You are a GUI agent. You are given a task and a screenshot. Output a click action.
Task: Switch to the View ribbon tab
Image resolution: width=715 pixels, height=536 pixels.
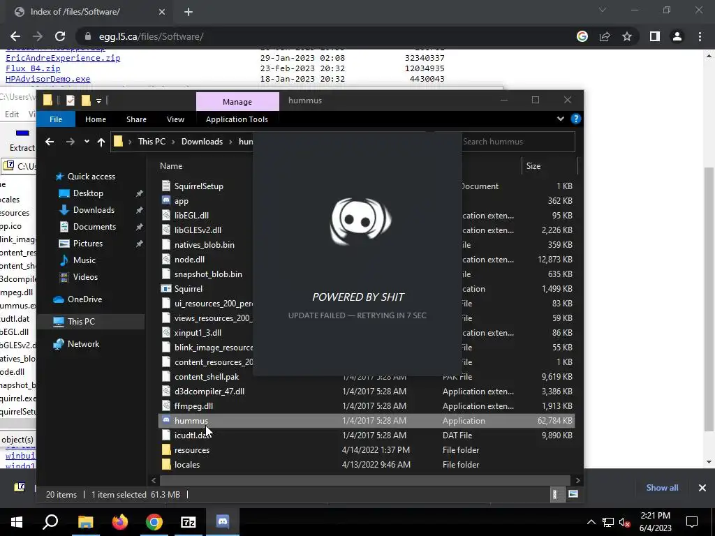point(175,119)
